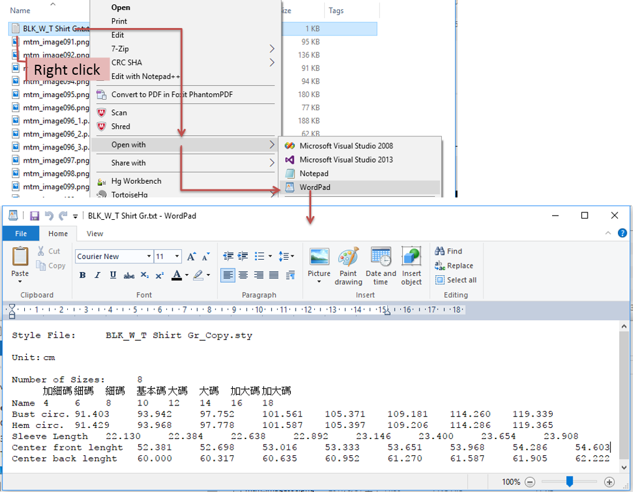Toggle Bold formatting
Screen dimensions: 633x492
click(83, 275)
